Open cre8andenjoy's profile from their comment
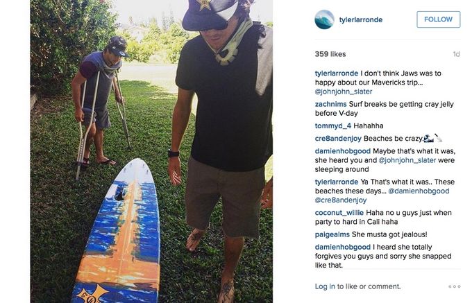Image resolution: width=472 pixels, height=303 pixels. 338,138
